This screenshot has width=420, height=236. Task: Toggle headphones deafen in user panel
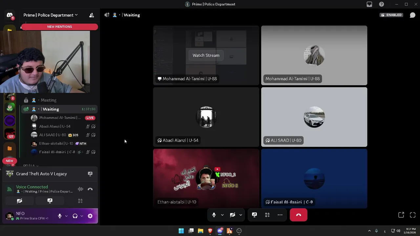click(75, 216)
